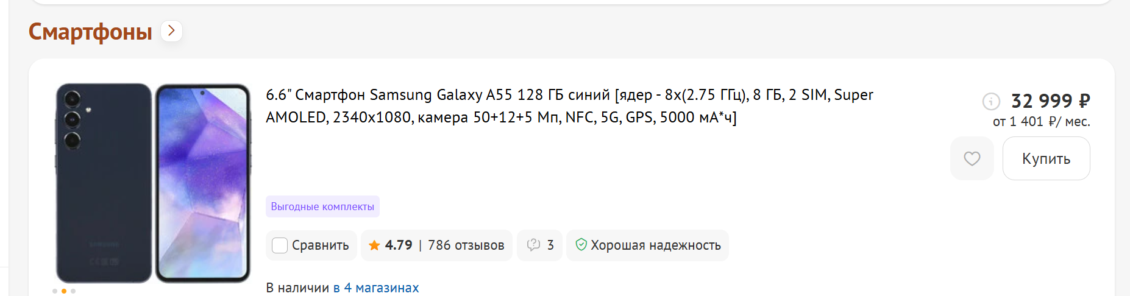
Task: Click the Купить buy button
Action: [x=1046, y=158]
